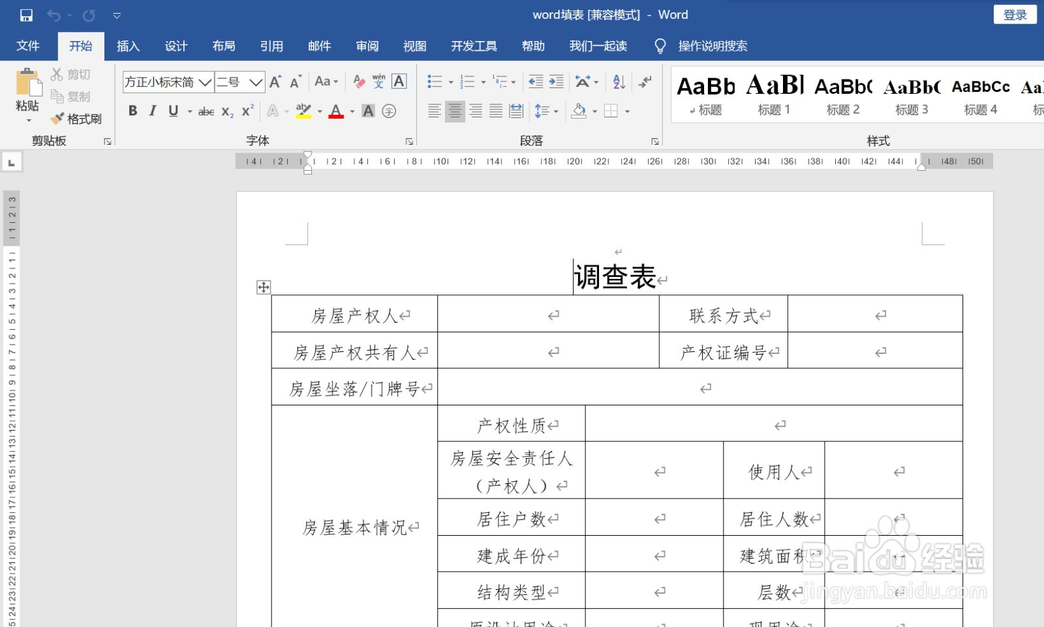Click the Save icon in the title bar
The image size is (1044, 627).
[26, 15]
